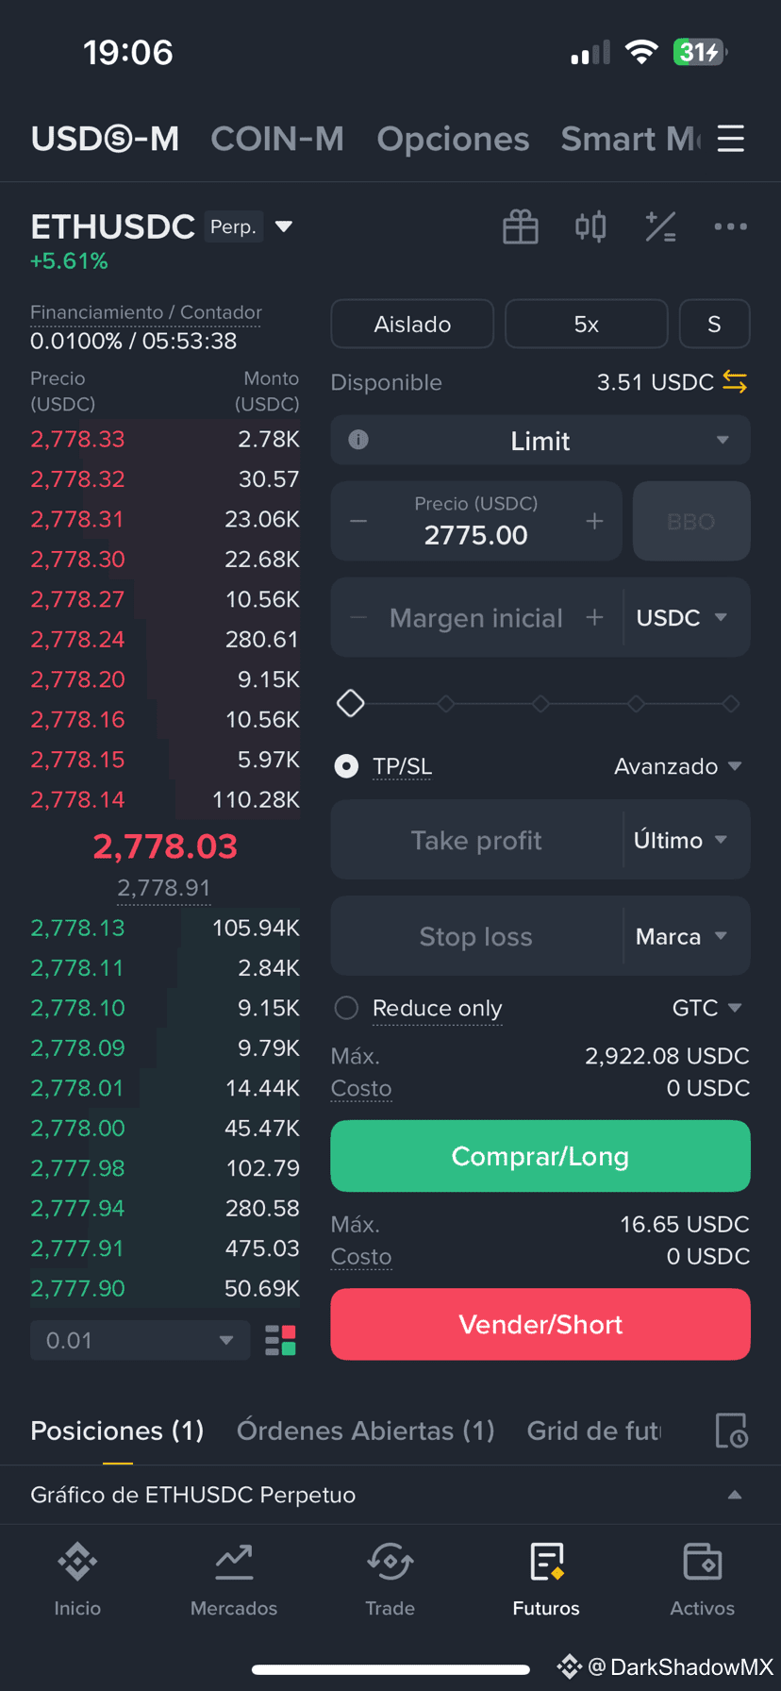This screenshot has width=781, height=1691.
Task: Tap the USDC transfer arrows icon
Action: pos(735,382)
